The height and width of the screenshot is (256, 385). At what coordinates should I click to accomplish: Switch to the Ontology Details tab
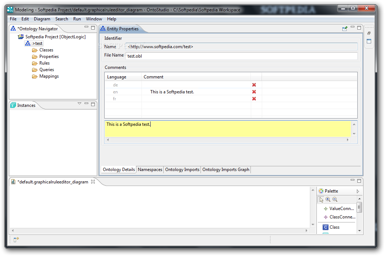coord(119,170)
